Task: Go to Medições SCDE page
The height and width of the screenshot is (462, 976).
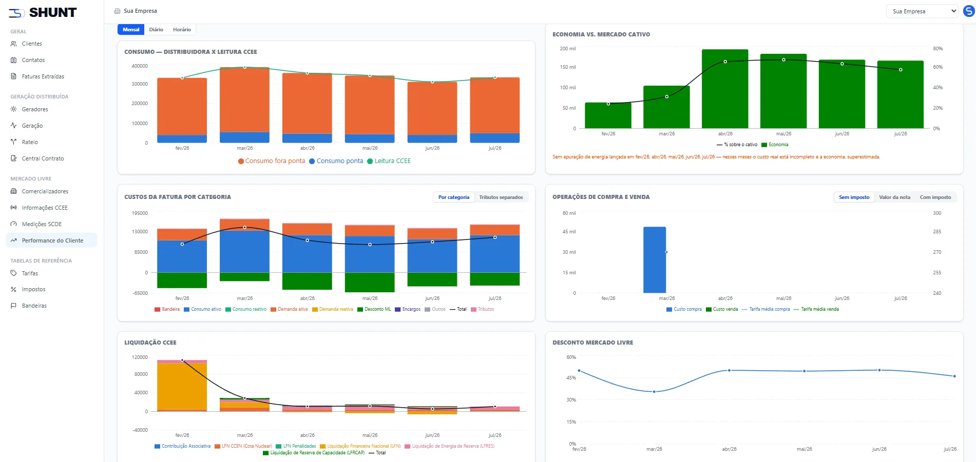Action: coord(51,224)
